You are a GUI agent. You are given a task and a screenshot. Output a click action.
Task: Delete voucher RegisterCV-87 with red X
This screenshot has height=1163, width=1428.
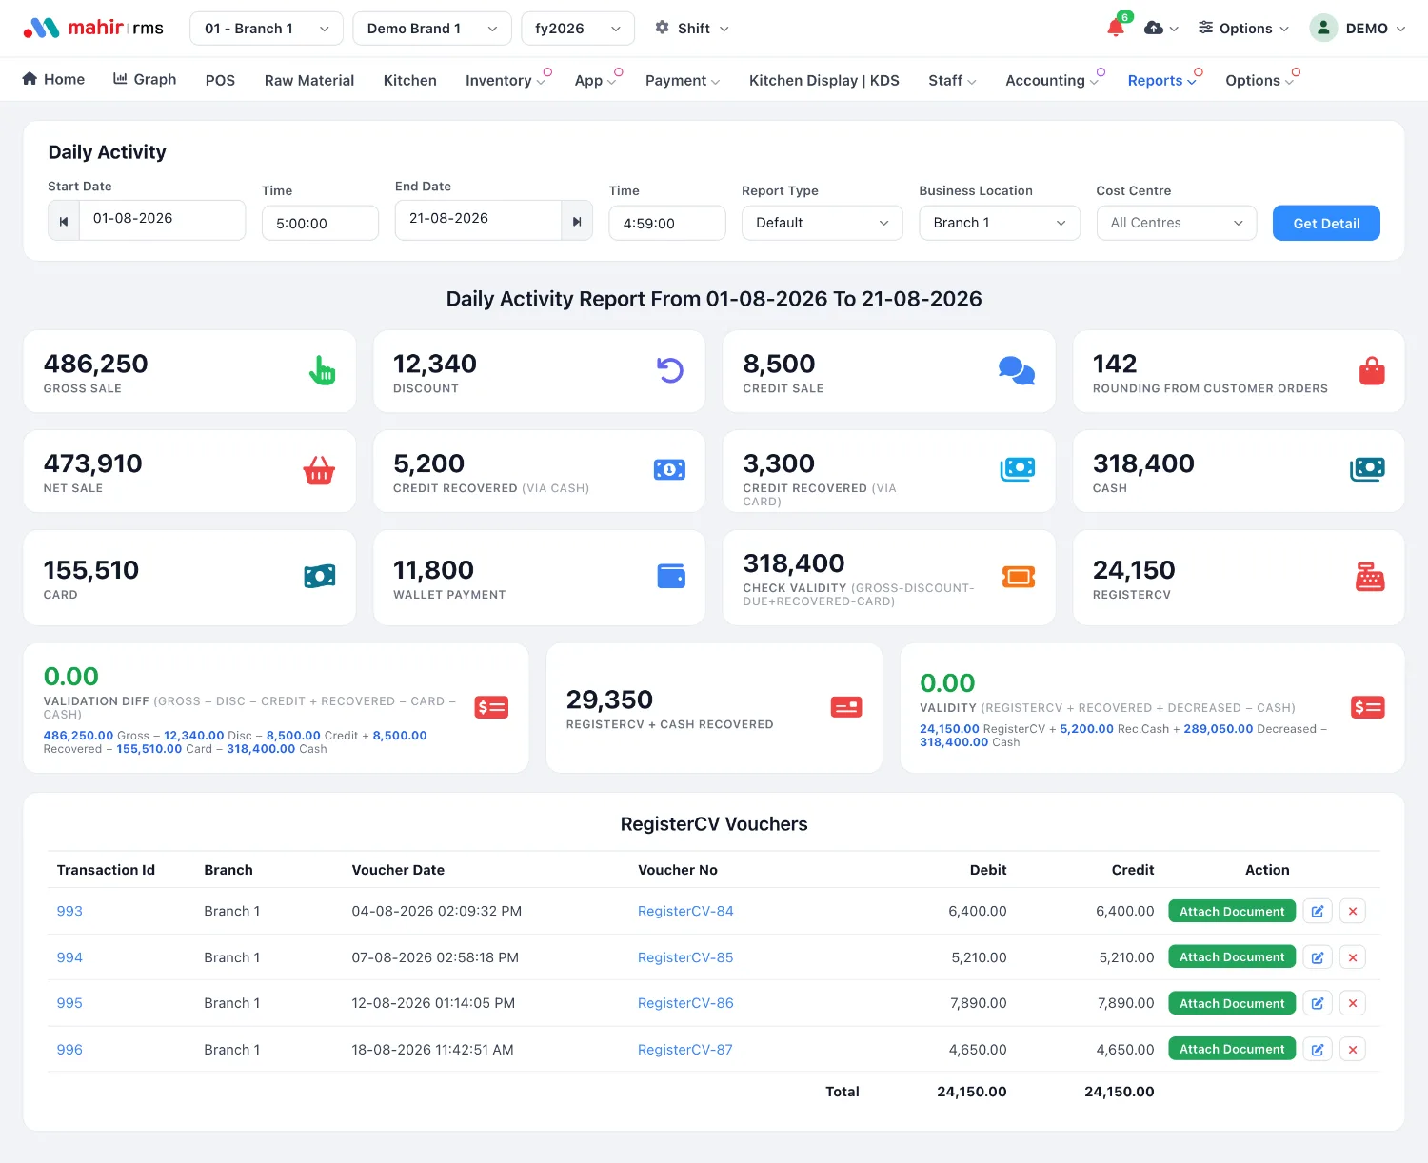(1353, 1050)
